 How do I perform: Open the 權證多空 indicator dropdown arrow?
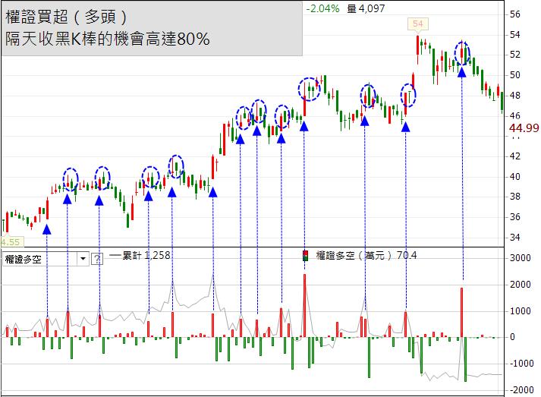pos(83,259)
